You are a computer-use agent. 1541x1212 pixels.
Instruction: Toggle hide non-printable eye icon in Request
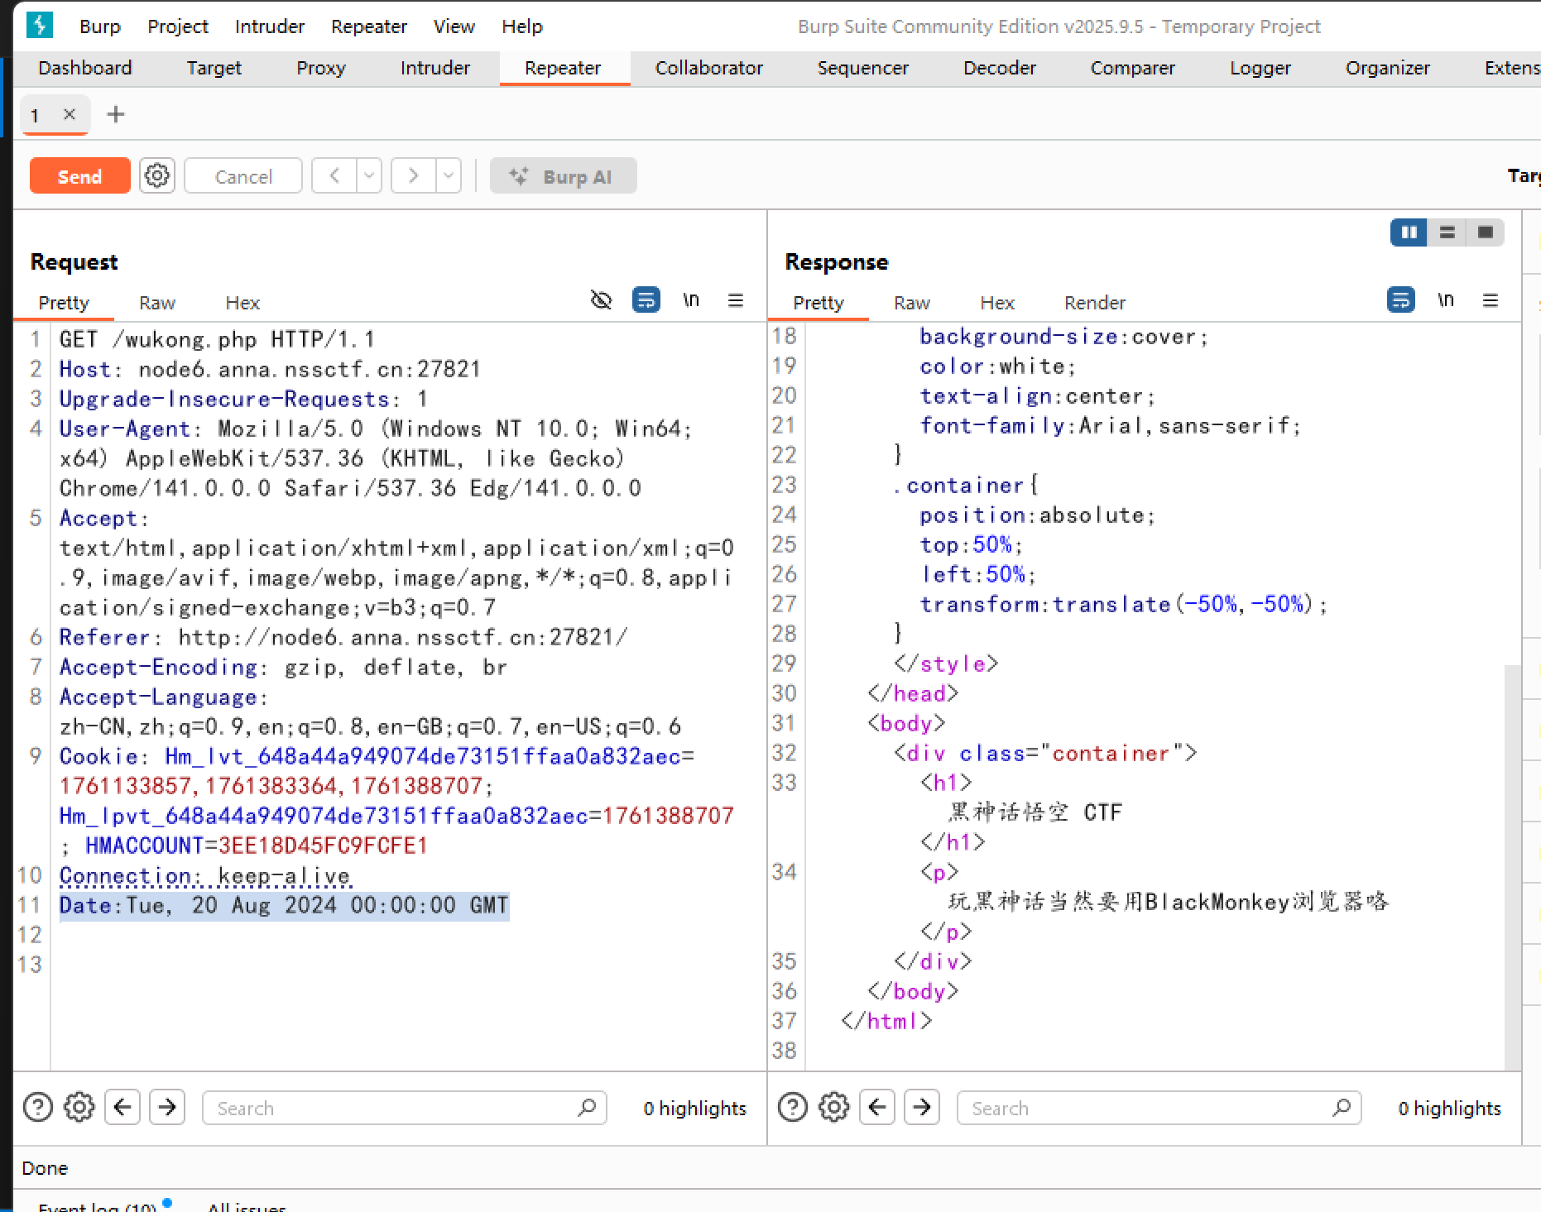point(602,300)
